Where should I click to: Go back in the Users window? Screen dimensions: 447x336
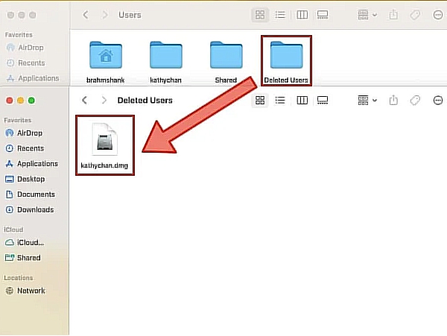pos(86,15)
